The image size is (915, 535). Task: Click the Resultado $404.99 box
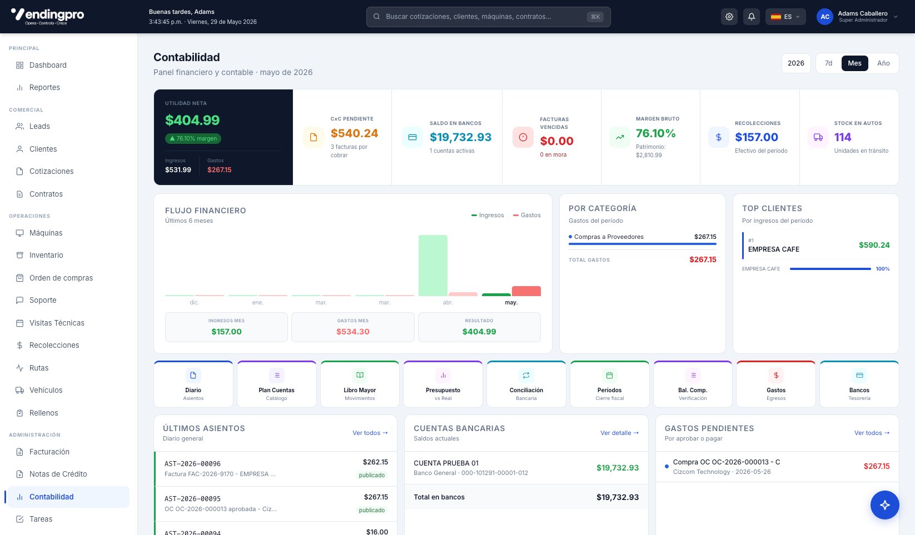tap(479, 327)
